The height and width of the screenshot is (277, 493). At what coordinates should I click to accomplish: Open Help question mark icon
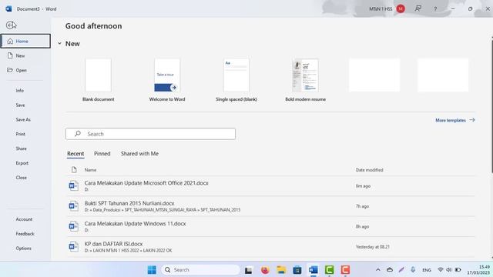pos(435,8)
